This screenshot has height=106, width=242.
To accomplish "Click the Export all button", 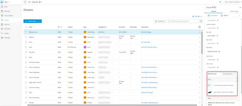I will [160, 21].
